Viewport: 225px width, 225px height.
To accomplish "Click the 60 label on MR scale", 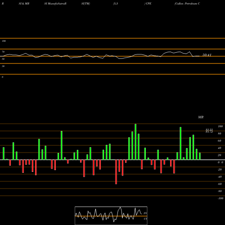I will (x=219, y=141).
